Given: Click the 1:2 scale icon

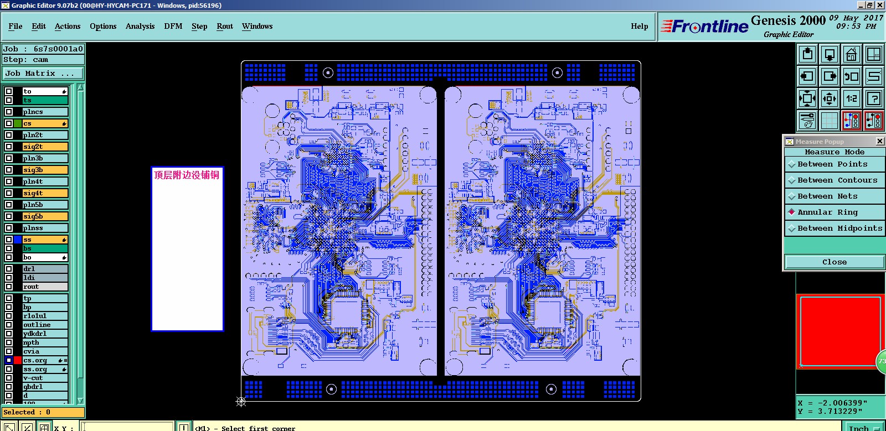Looking at the screenshot, I should [x=852, y=98].
